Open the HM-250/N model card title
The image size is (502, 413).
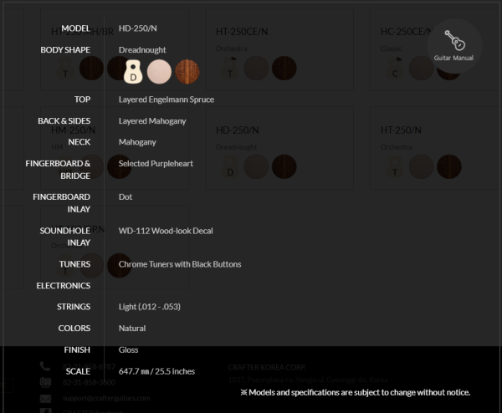74,130
